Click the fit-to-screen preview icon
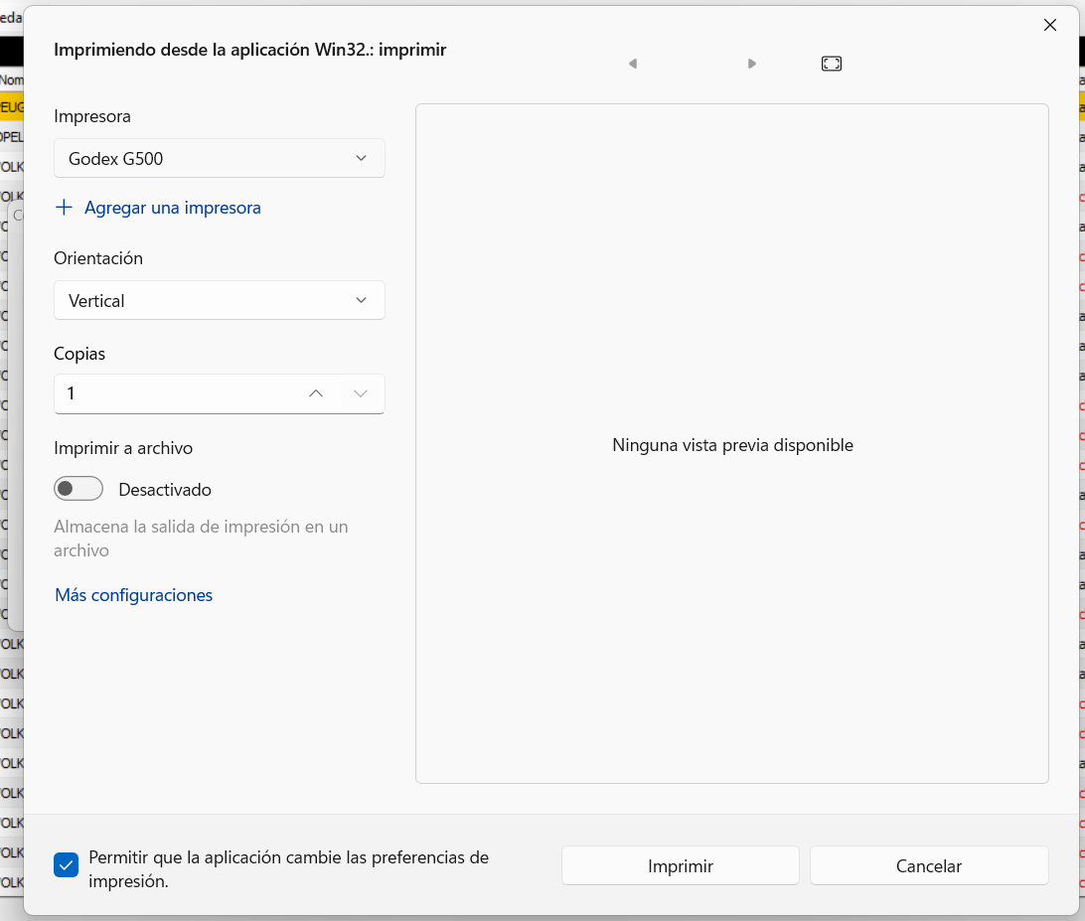 click(x=832, y=64)
